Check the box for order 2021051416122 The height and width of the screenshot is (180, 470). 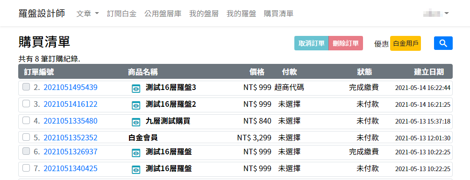pos(26,104)
